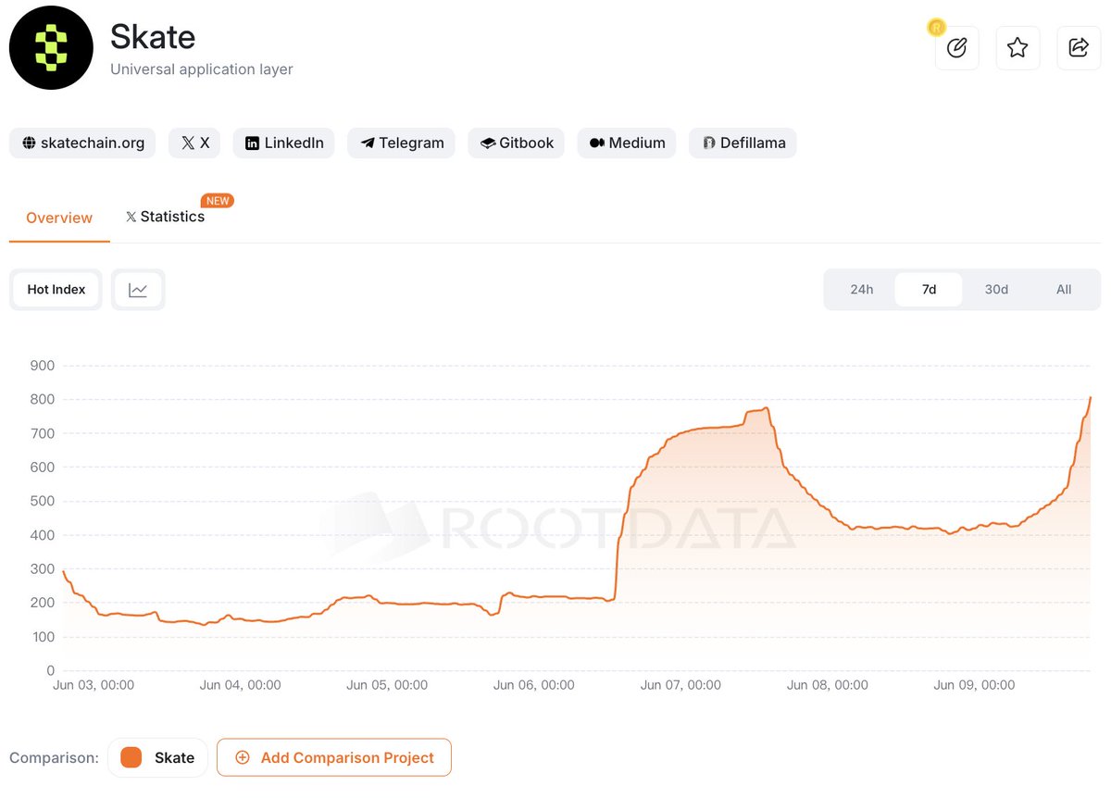Set time range to 30d
Image resolution: width=1111 pixels, height=798 pixels.
click(996, 290)
